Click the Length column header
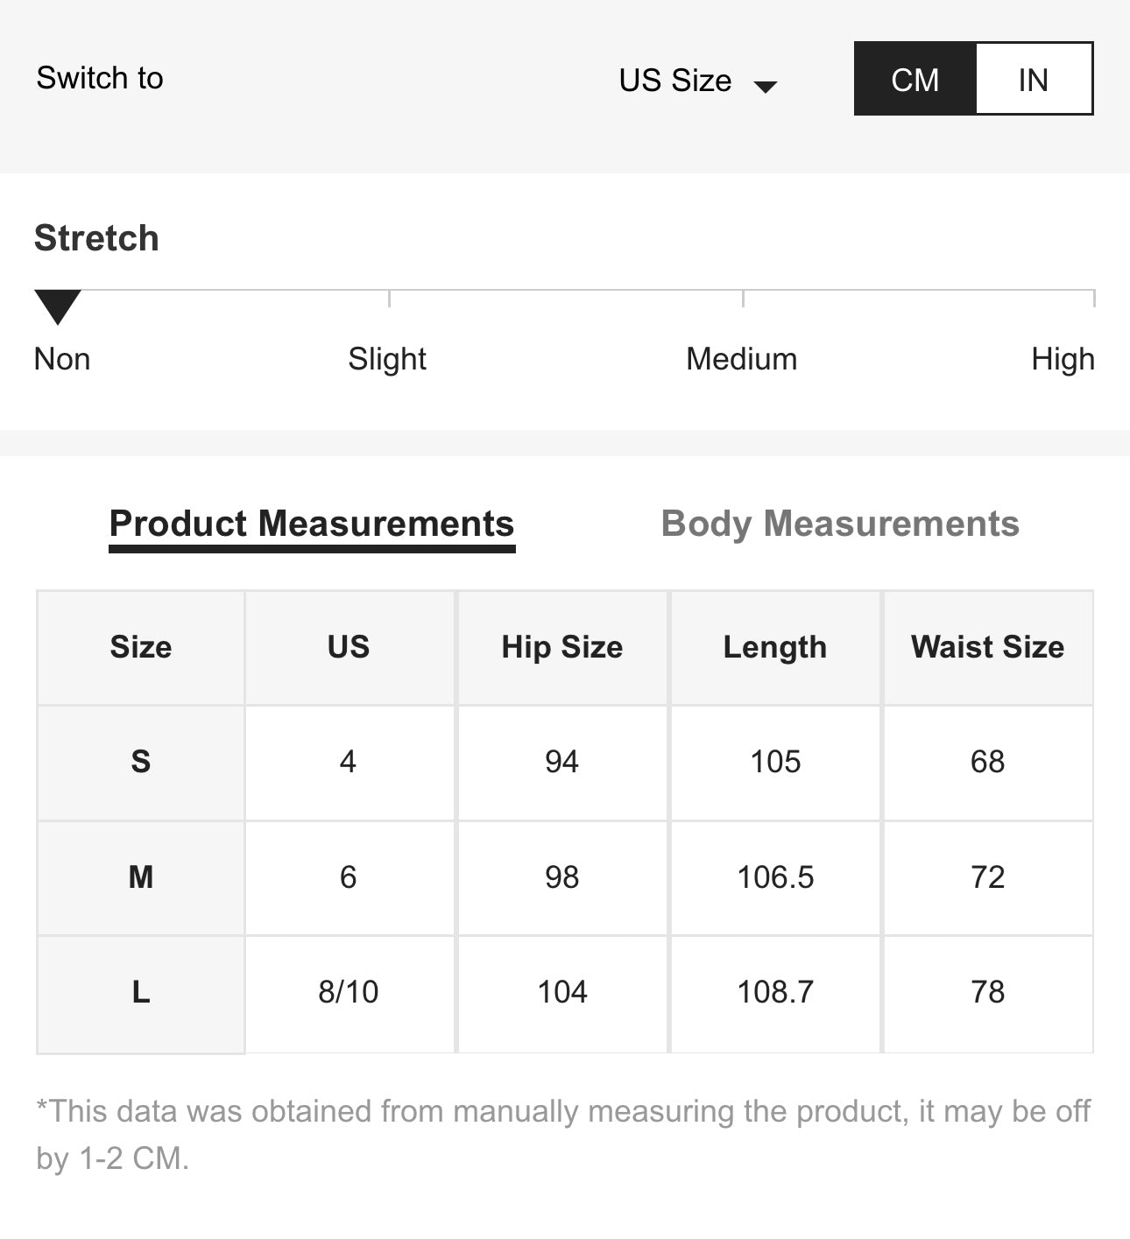This screenshot has width=1130, height=1239. point(775,647)
